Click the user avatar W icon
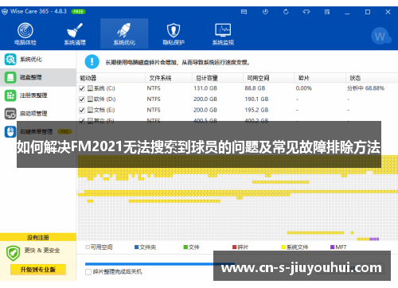This screenshot has height=288, width=398. coord(380,37)
